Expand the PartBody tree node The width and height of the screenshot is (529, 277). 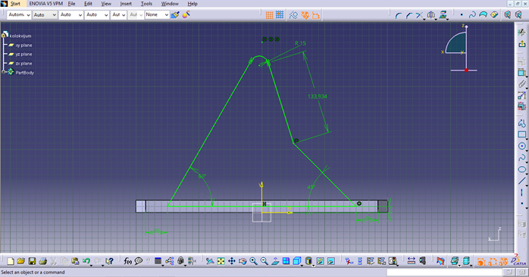point(4,72)
